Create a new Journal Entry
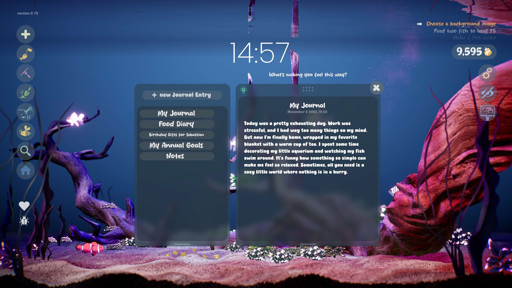The width and height of the screenshot is (512, 288). (x=182, y=95)
